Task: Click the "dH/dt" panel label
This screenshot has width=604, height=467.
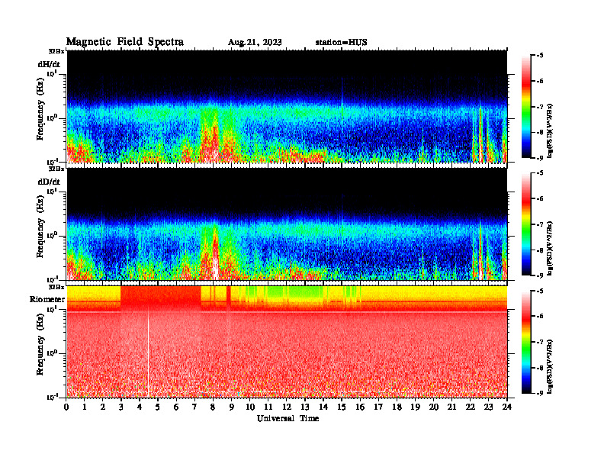Action: (49, 64)
